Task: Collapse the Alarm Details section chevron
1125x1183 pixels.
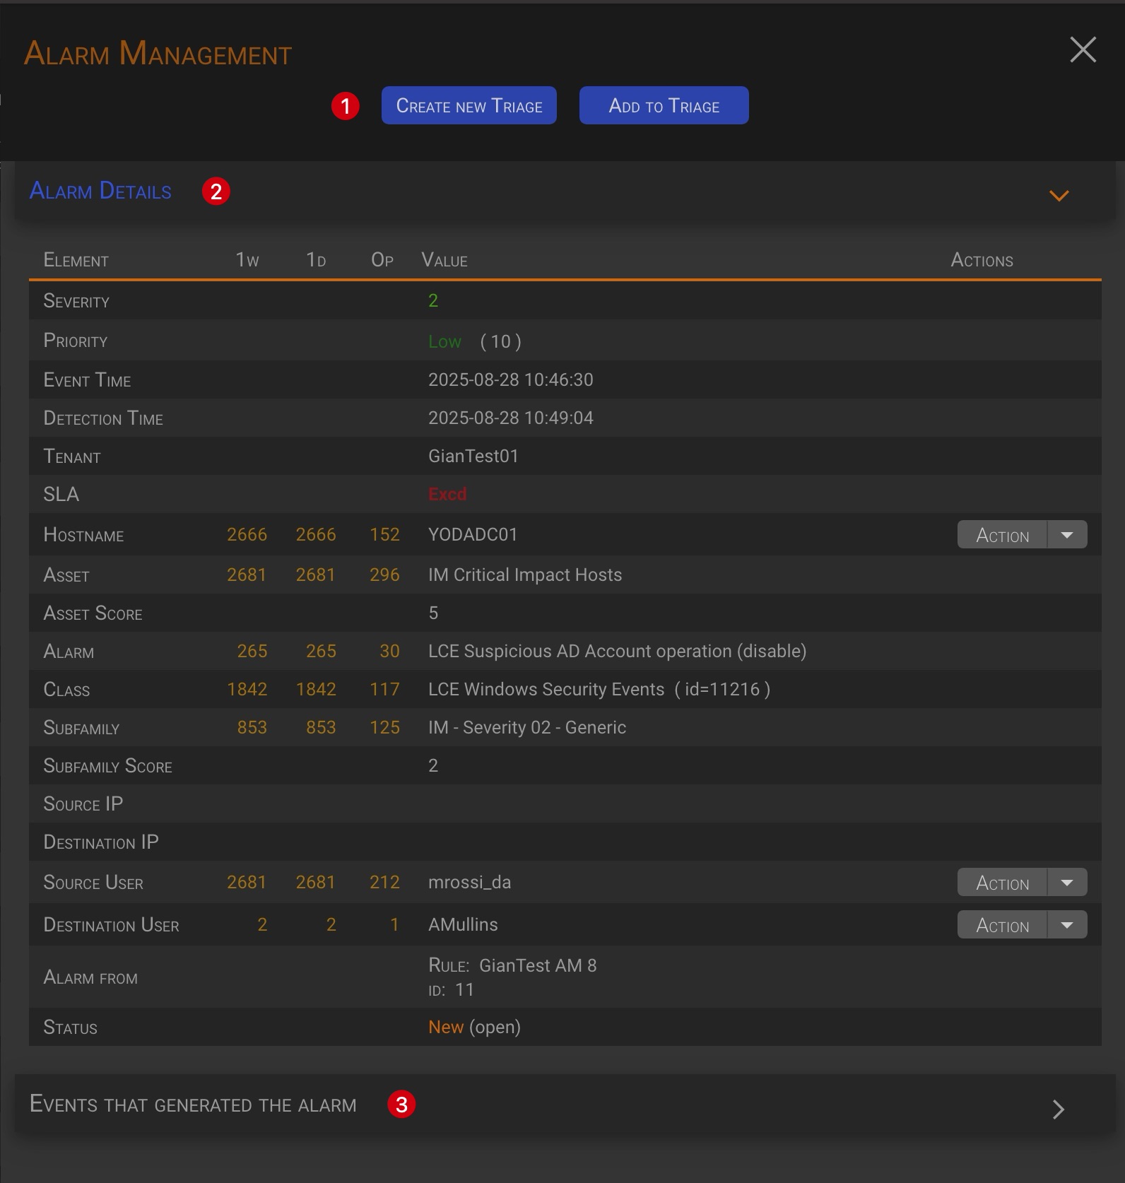Action: pyautogui.click(x=1059, y=196)
